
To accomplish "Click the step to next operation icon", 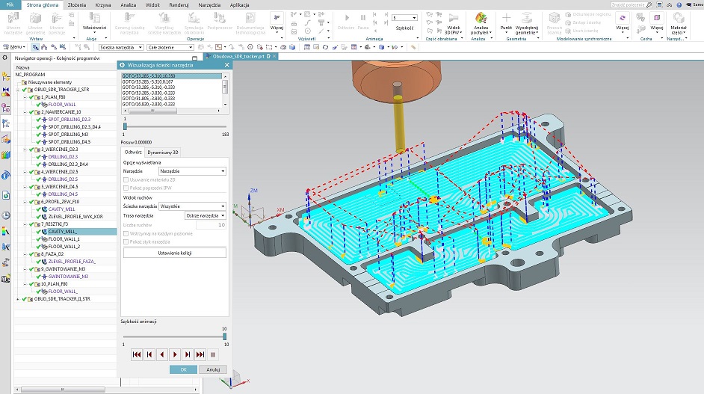I will tap(188, 354).
